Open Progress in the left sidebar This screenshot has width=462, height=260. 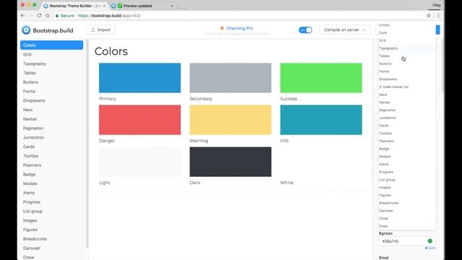click(32, 202)
